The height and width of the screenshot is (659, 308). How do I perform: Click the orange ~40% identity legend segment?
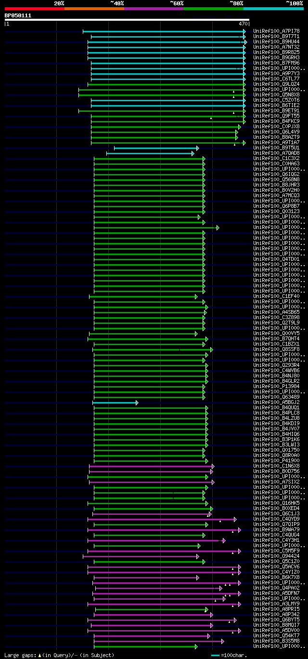pos(94,8)
